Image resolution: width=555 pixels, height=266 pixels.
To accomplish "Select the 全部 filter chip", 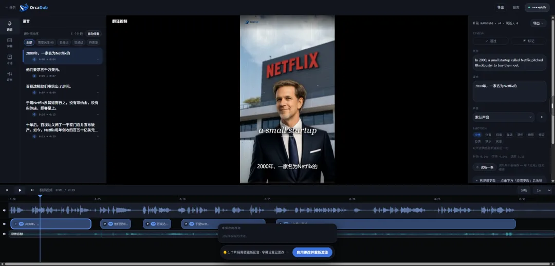I will click(29, 43).
